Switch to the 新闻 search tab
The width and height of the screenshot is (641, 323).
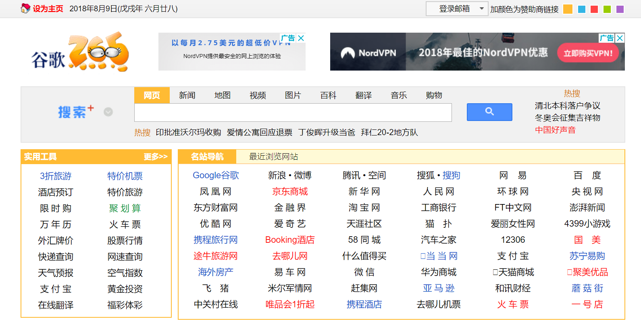pyautogui.click(x=187, y=95)
